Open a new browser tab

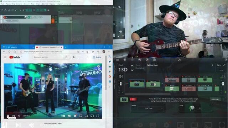click(66, 47)
